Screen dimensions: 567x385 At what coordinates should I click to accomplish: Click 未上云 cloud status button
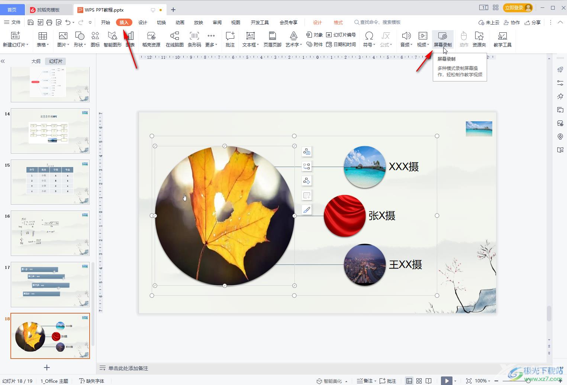tap(489, 22)
